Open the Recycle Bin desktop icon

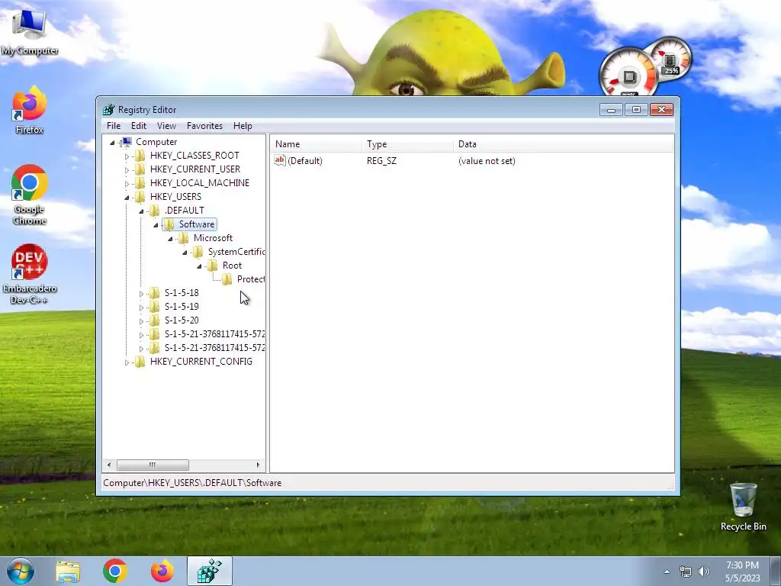pyautogui.click(x=743, y=507)
